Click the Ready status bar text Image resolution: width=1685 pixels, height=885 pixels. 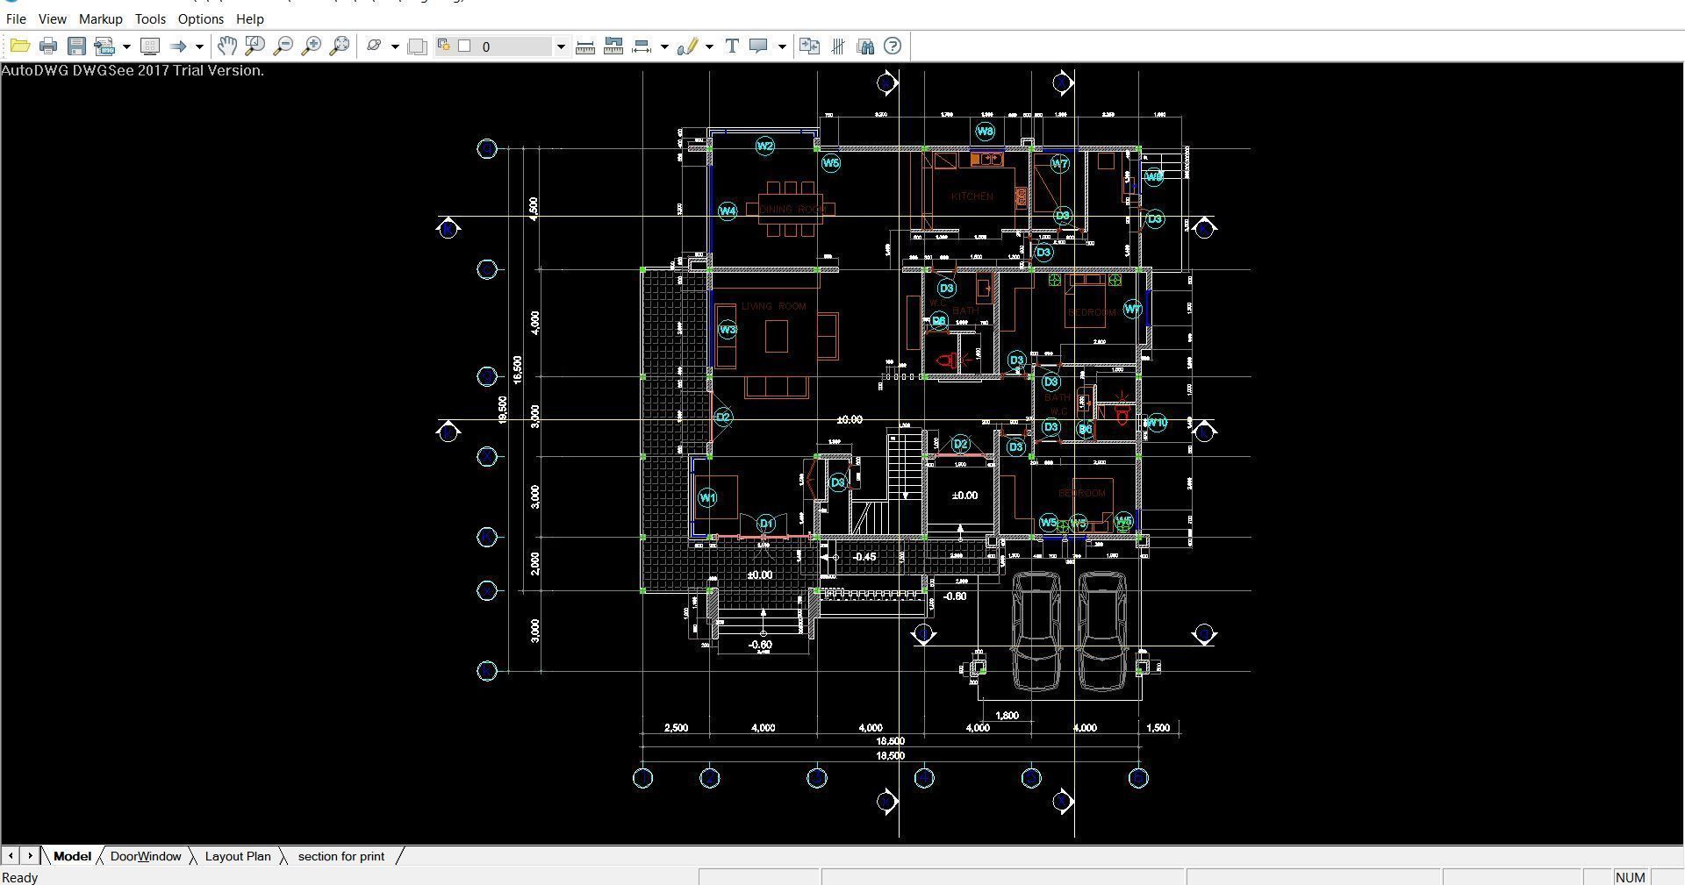tap(20, 877)
